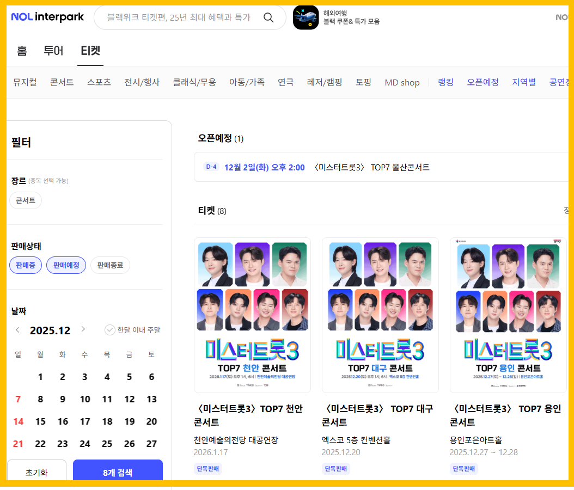The image size is (574, 490).
Task: Select December 21 in the calendar
Action: 18,444
